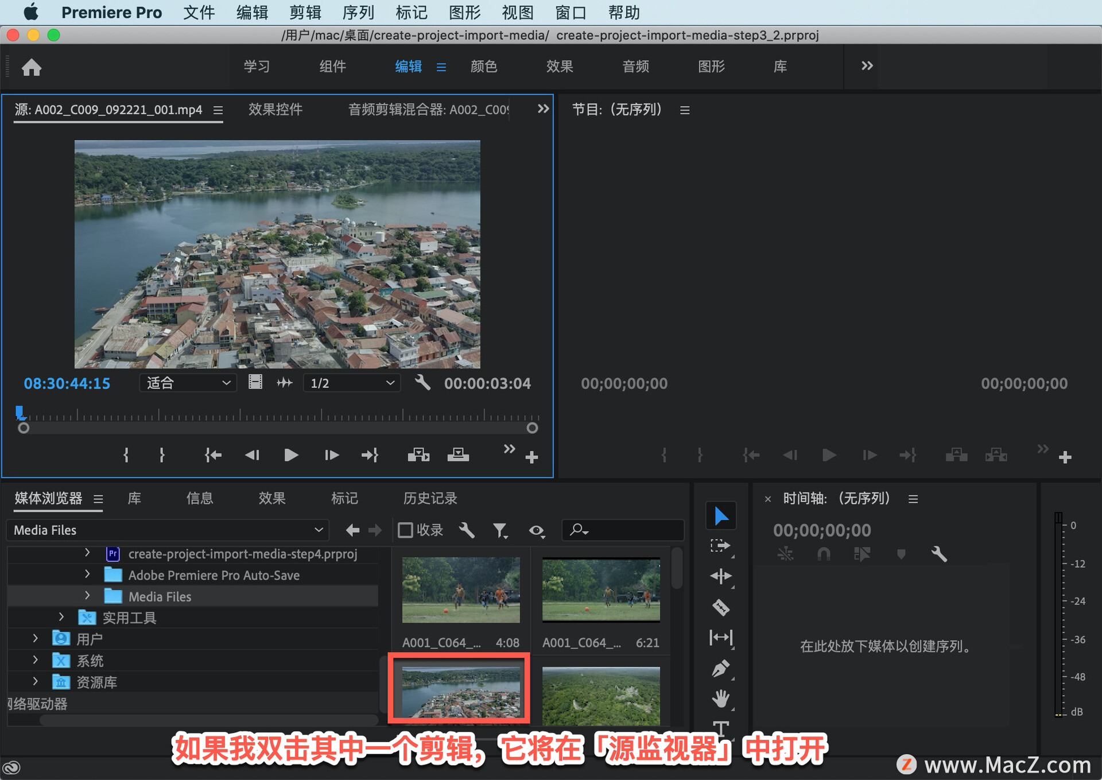Open the Media Files location dropdown
The height and width of the screenshot is (780, 1102).
point(167,530)
